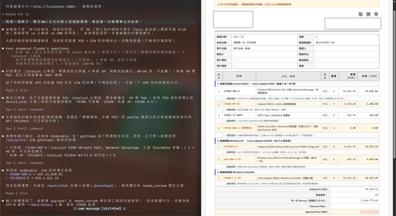
Task: Click the 報價單 document title
Action: point(368,14)
